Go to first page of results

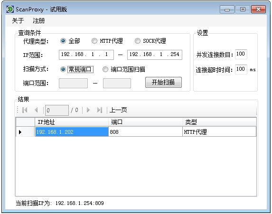point(25,110)
